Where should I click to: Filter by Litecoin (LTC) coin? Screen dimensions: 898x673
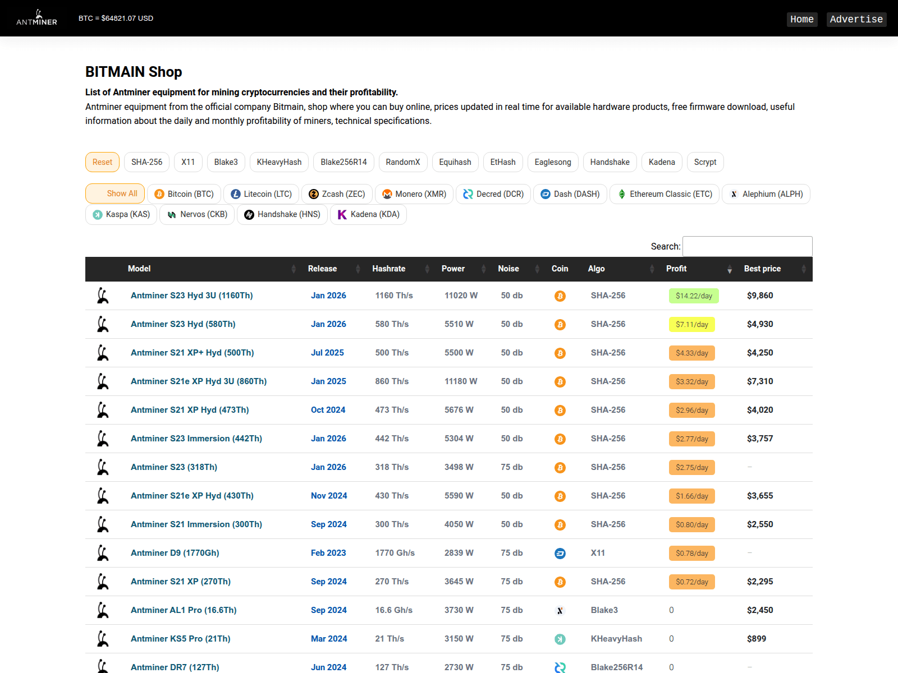(261, 194)
